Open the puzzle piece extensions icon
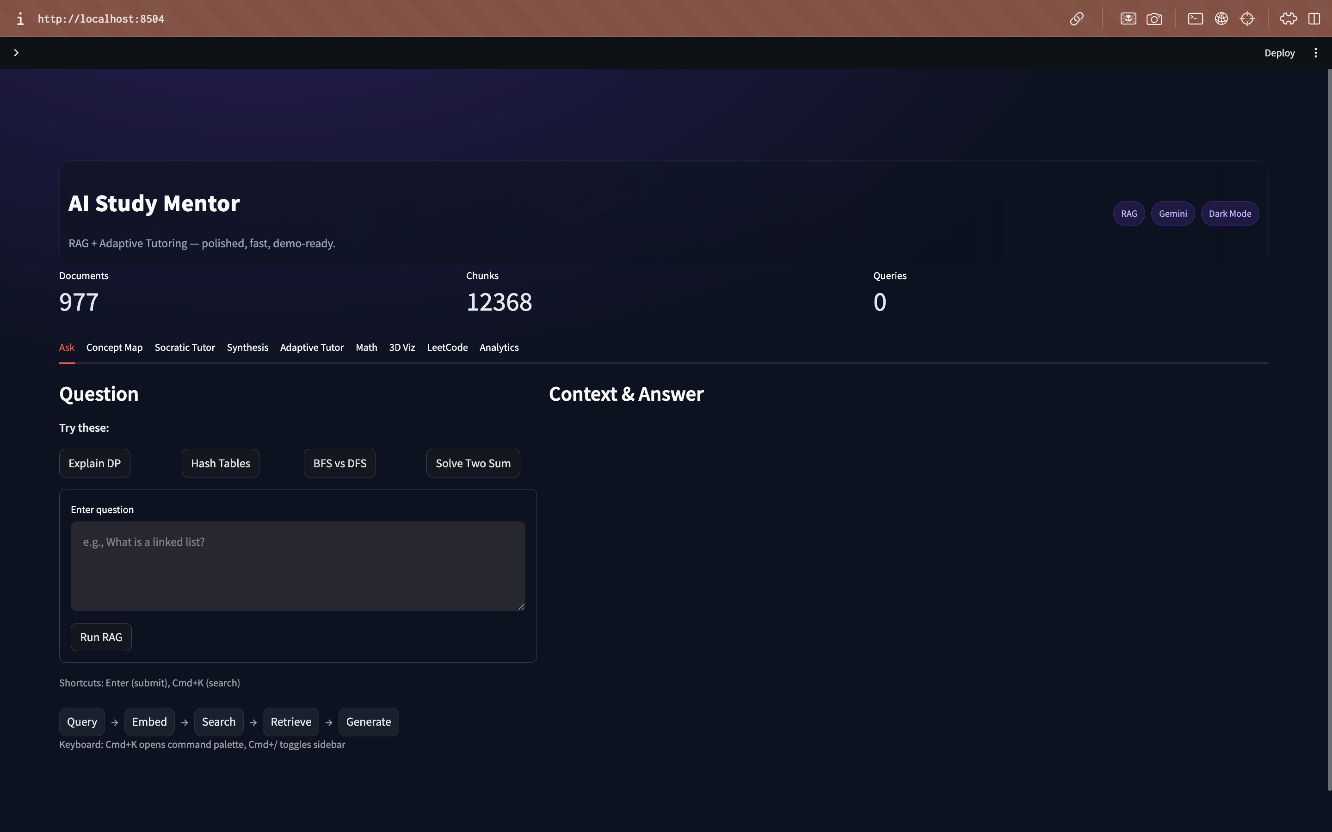1332x832 pixels. pos(1288,18)
